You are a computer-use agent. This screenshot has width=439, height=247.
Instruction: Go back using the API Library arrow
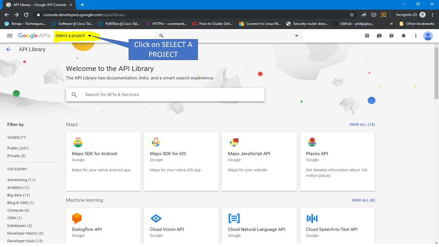tap(9, 49)
